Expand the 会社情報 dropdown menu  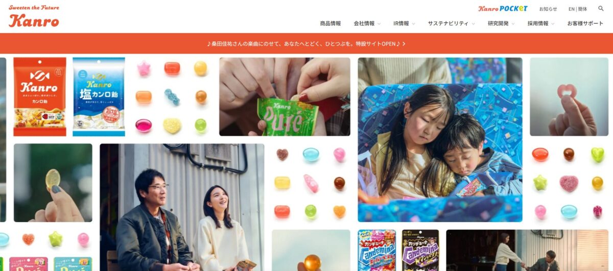[x=367, y=23]
